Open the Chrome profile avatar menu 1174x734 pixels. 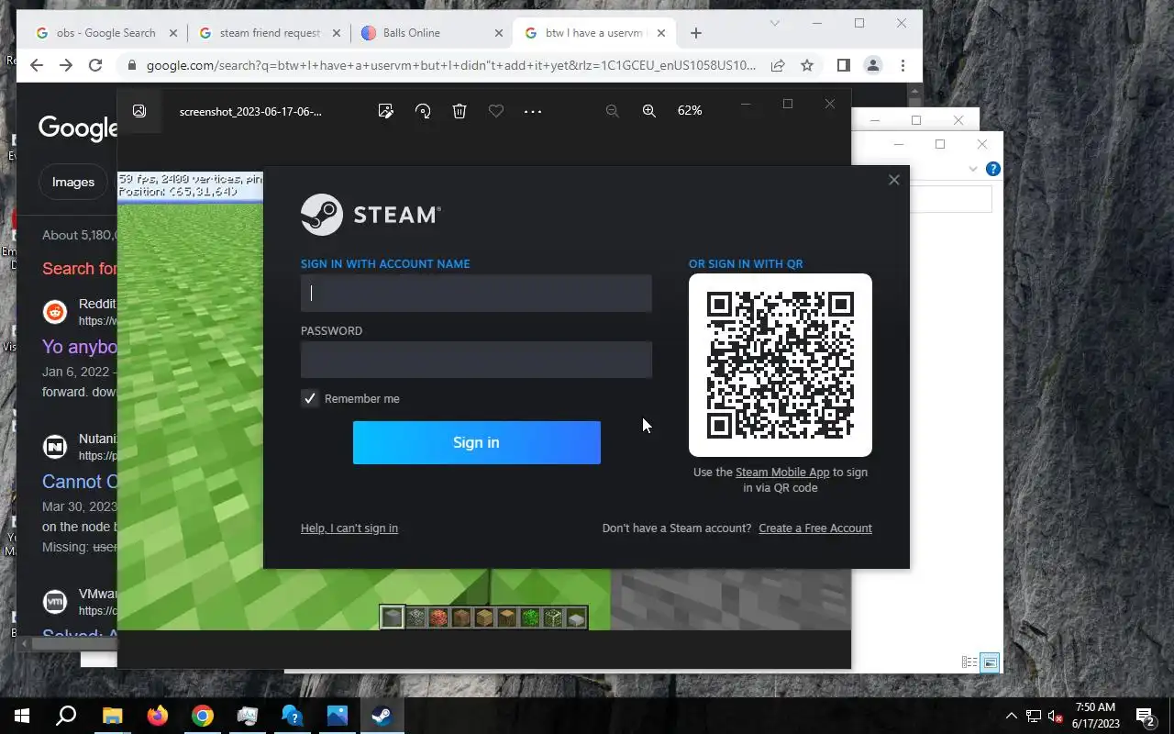(x=873, y=65)
